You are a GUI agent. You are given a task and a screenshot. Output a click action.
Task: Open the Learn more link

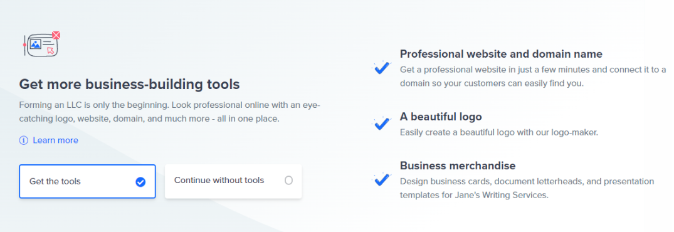point(55,140)
